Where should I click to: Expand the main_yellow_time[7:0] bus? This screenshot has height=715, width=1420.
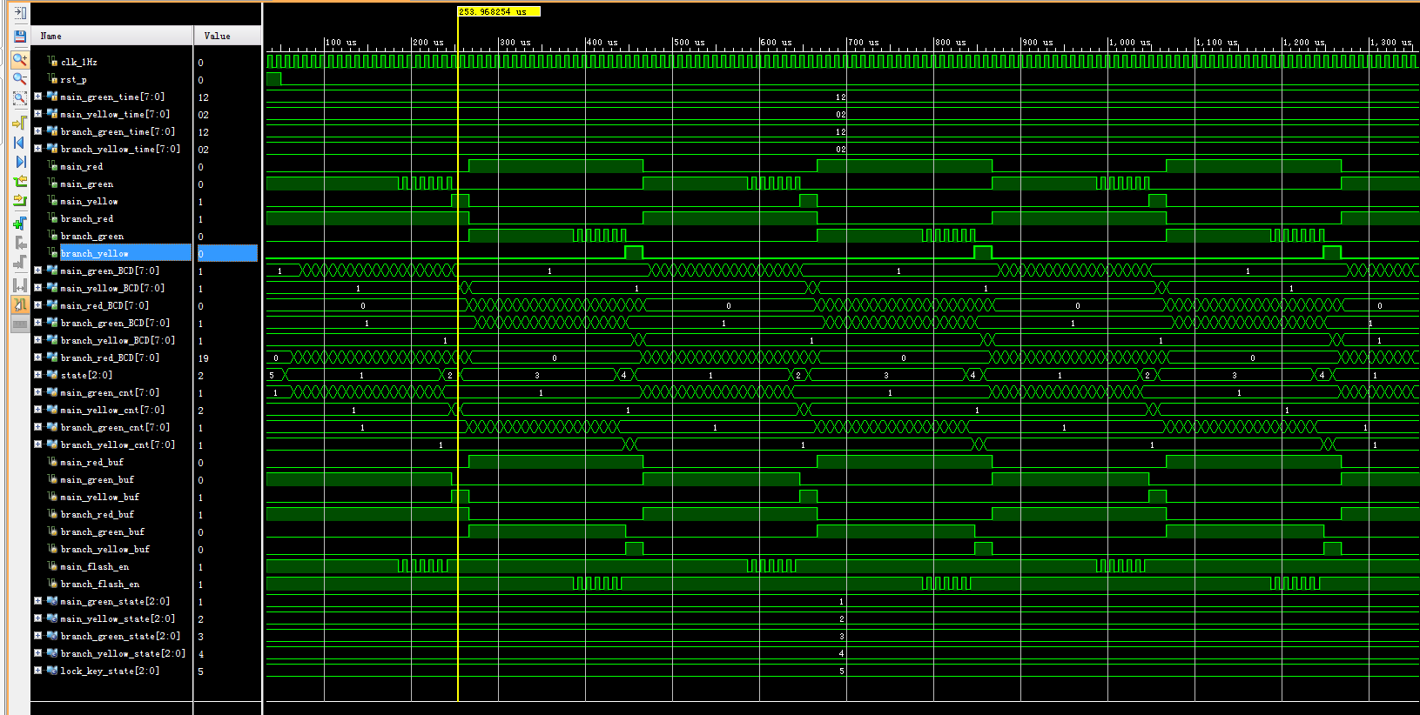pyautogui.click(x=37, y=114)
